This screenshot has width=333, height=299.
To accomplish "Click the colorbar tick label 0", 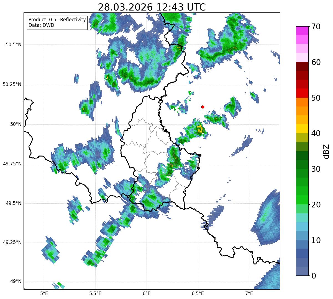I will (x=314, y=275).
